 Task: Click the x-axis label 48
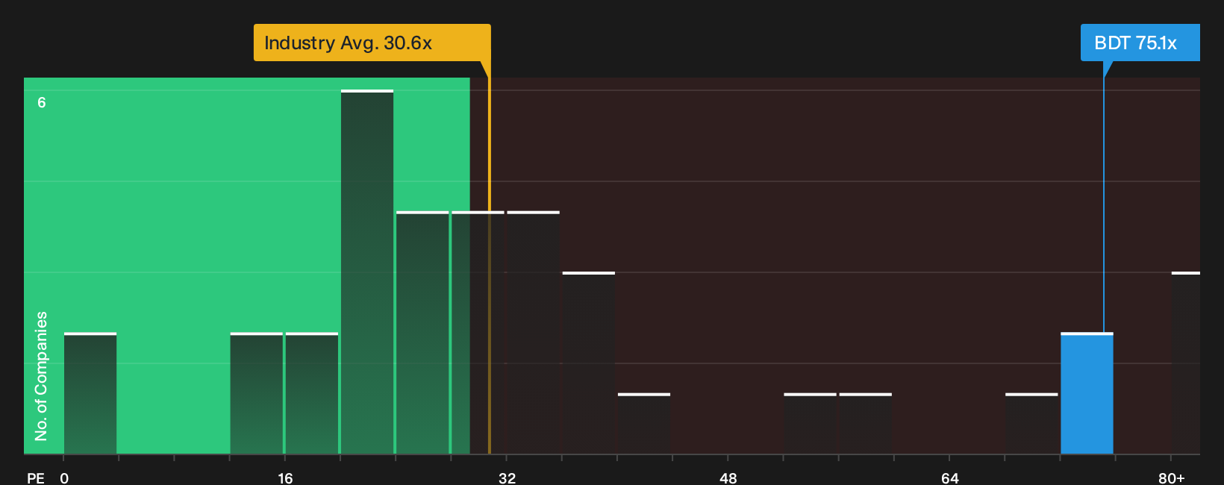click(728, 478)
